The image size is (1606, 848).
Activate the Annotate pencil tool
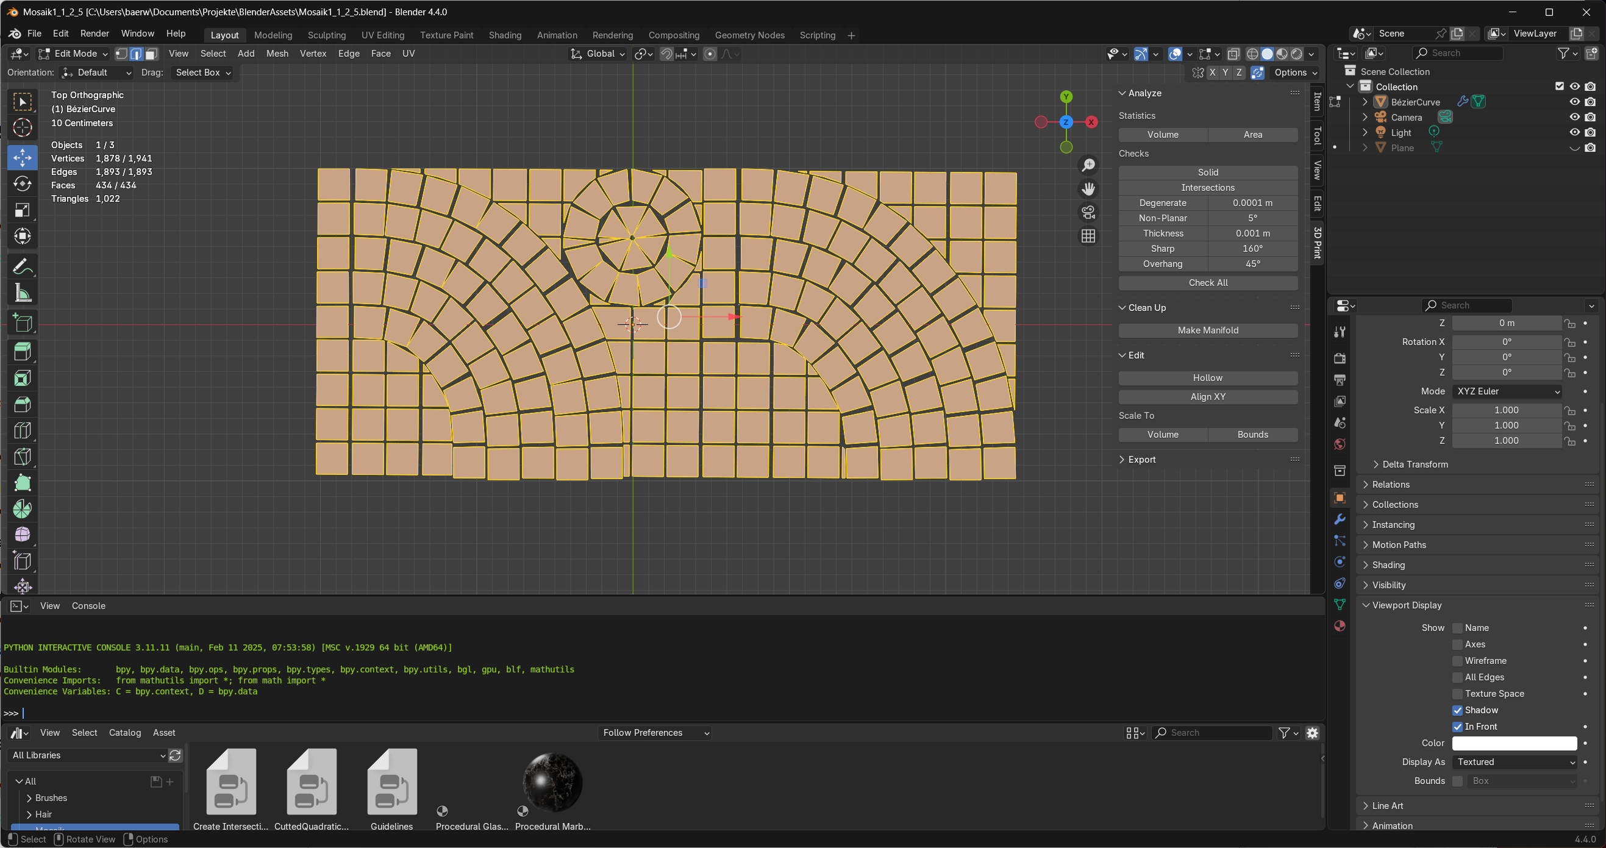point(23,267)
